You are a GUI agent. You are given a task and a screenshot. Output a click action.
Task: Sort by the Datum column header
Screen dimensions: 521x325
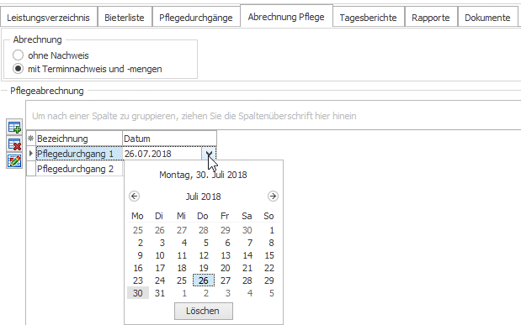click(x=169, y=139)
